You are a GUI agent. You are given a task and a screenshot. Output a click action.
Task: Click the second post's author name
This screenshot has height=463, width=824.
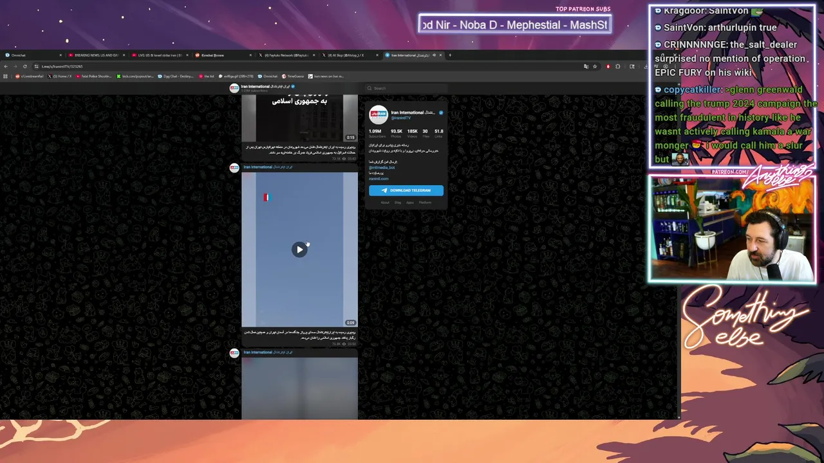[268, 167]
